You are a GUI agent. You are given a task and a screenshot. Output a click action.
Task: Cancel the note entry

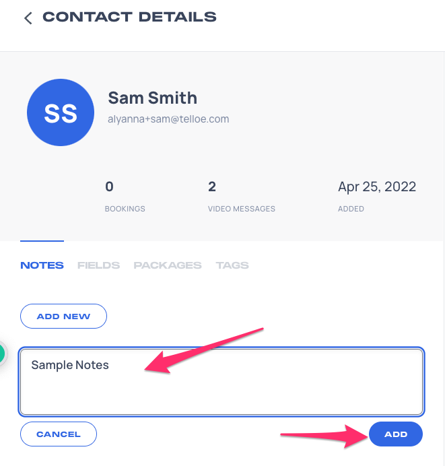pos(59,434)
